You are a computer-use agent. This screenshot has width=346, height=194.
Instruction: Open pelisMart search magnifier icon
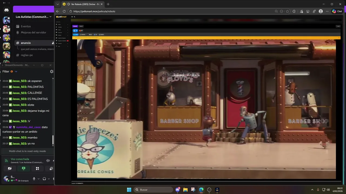74,17
